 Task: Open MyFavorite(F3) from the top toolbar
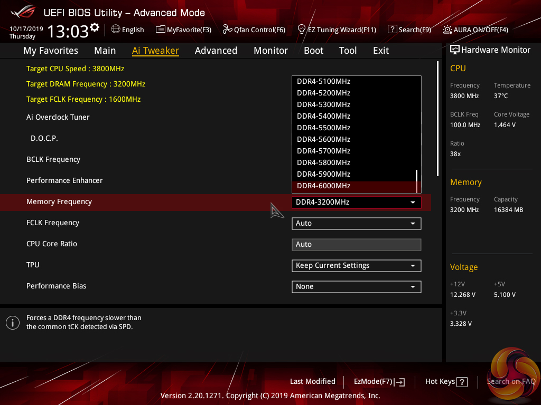161,30
